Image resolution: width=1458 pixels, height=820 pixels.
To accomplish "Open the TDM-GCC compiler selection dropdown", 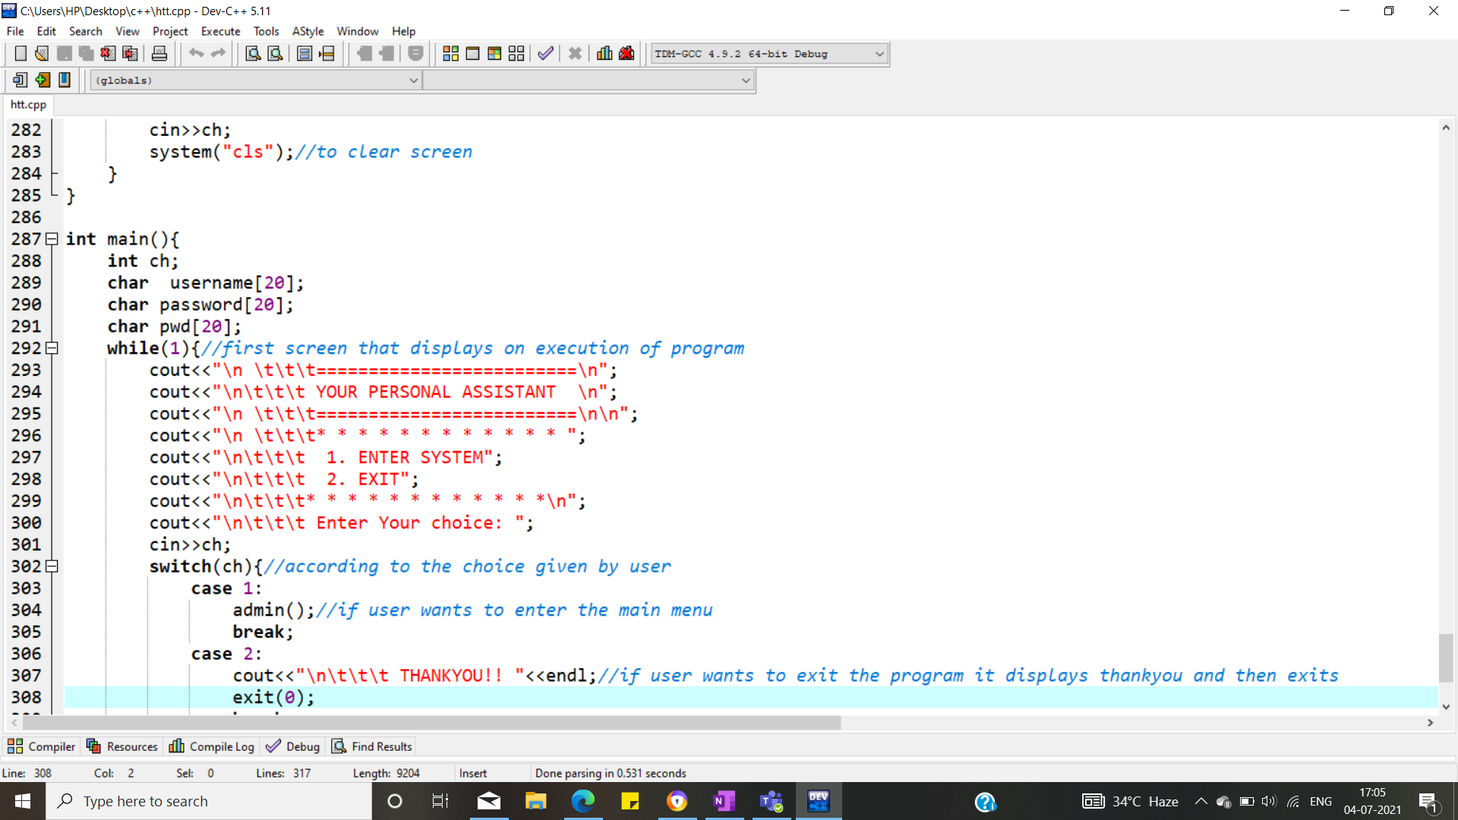I will point(879,54).
